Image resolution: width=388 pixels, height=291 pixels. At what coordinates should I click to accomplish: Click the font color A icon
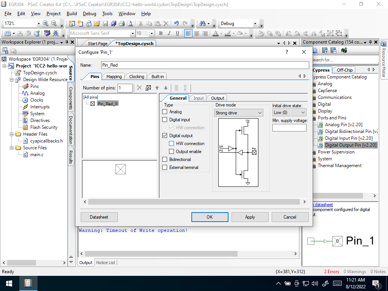216,33
